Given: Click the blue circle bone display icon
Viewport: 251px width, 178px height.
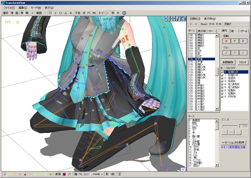Looking at the screenshot, I should pos(5,174).
